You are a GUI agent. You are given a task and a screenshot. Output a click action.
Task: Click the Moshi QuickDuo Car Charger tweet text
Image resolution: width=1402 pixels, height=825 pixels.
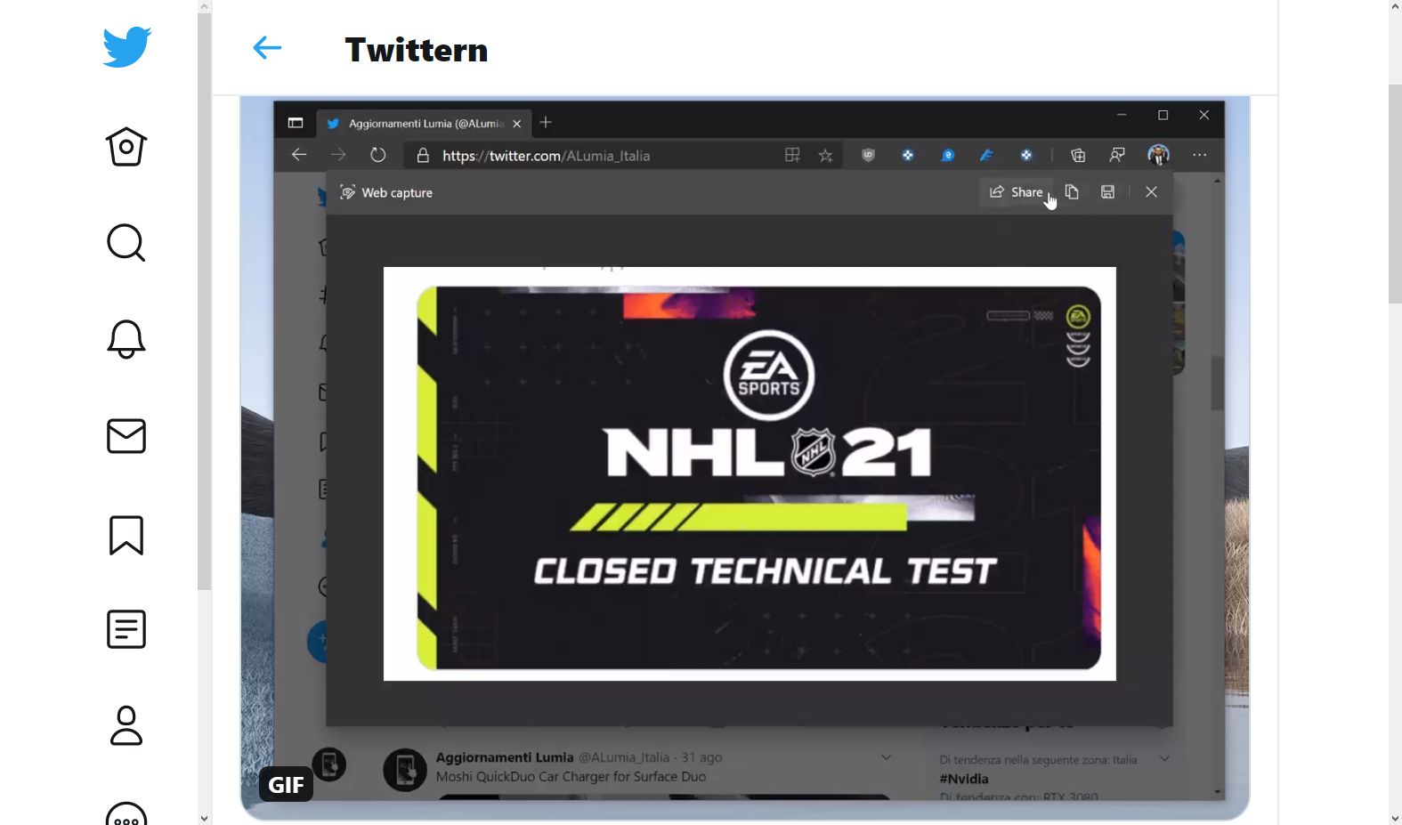pos(571,777)
